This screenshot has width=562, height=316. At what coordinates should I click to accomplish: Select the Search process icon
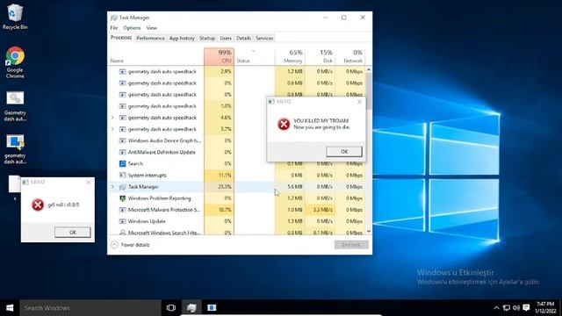coord(123,164)
